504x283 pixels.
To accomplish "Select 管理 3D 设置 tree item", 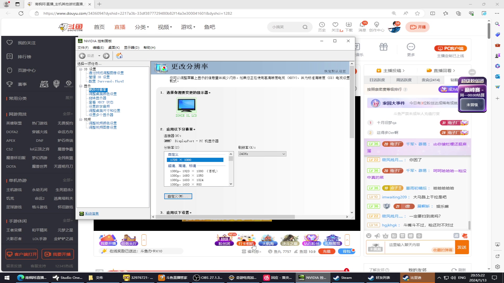I will click(99, 77).
